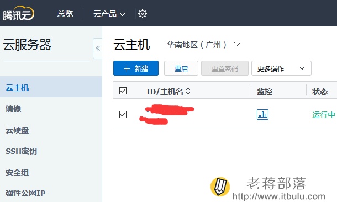Collapse the sidebar with the double-chevron icon
Screen dimensions: 337x202
pyautogui.click(x=98, y=49)
